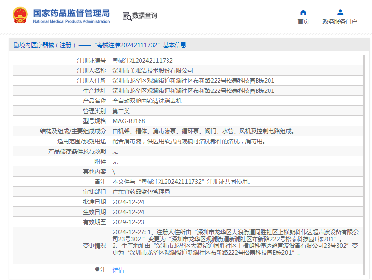372x280 pixels.
Task: Select product name 全自动双舱内镜清洗消毒机
Action: (147, 101)
